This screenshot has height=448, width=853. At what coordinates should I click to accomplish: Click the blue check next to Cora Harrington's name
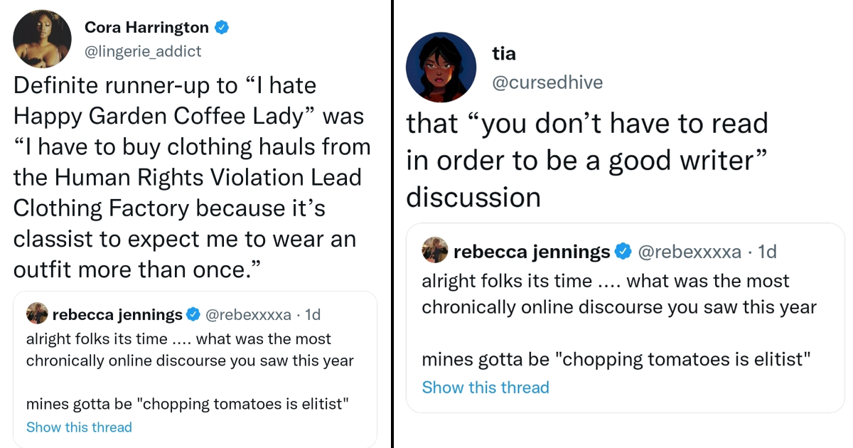click(x=222, y=27)
